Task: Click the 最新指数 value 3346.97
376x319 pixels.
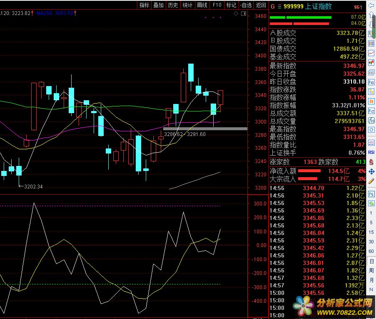Action: (354, 66)
